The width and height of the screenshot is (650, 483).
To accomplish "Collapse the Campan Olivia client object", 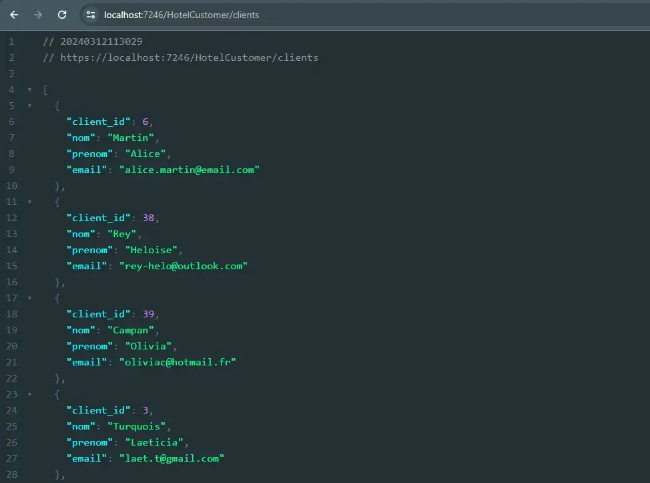I will tap(29, 298).
